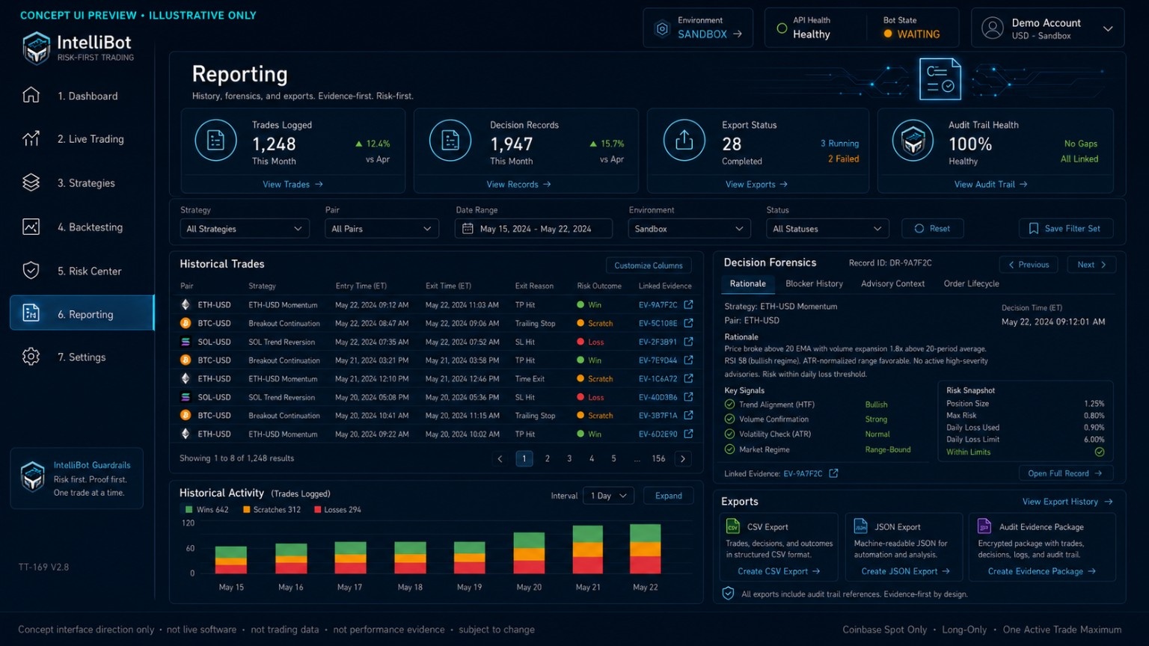Image resolution: width=1149 pixels, height=646 pixels.
Task: Open external link icon for EV-40D3B6 row
Action: (688, 397)
